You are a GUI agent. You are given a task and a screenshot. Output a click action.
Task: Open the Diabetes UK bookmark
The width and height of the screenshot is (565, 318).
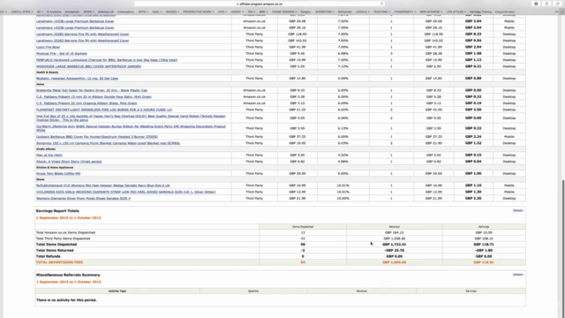pyautogui.click(x=106, y=11)
